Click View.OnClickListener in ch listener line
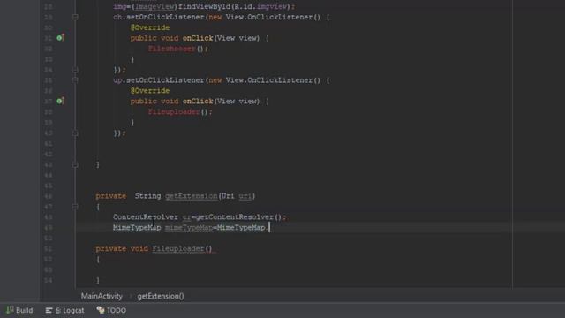The image size is (565, 318). (x=268, y=17)
